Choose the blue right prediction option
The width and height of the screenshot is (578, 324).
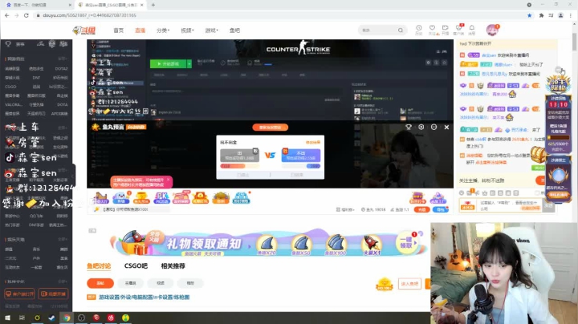coord(301,156)
